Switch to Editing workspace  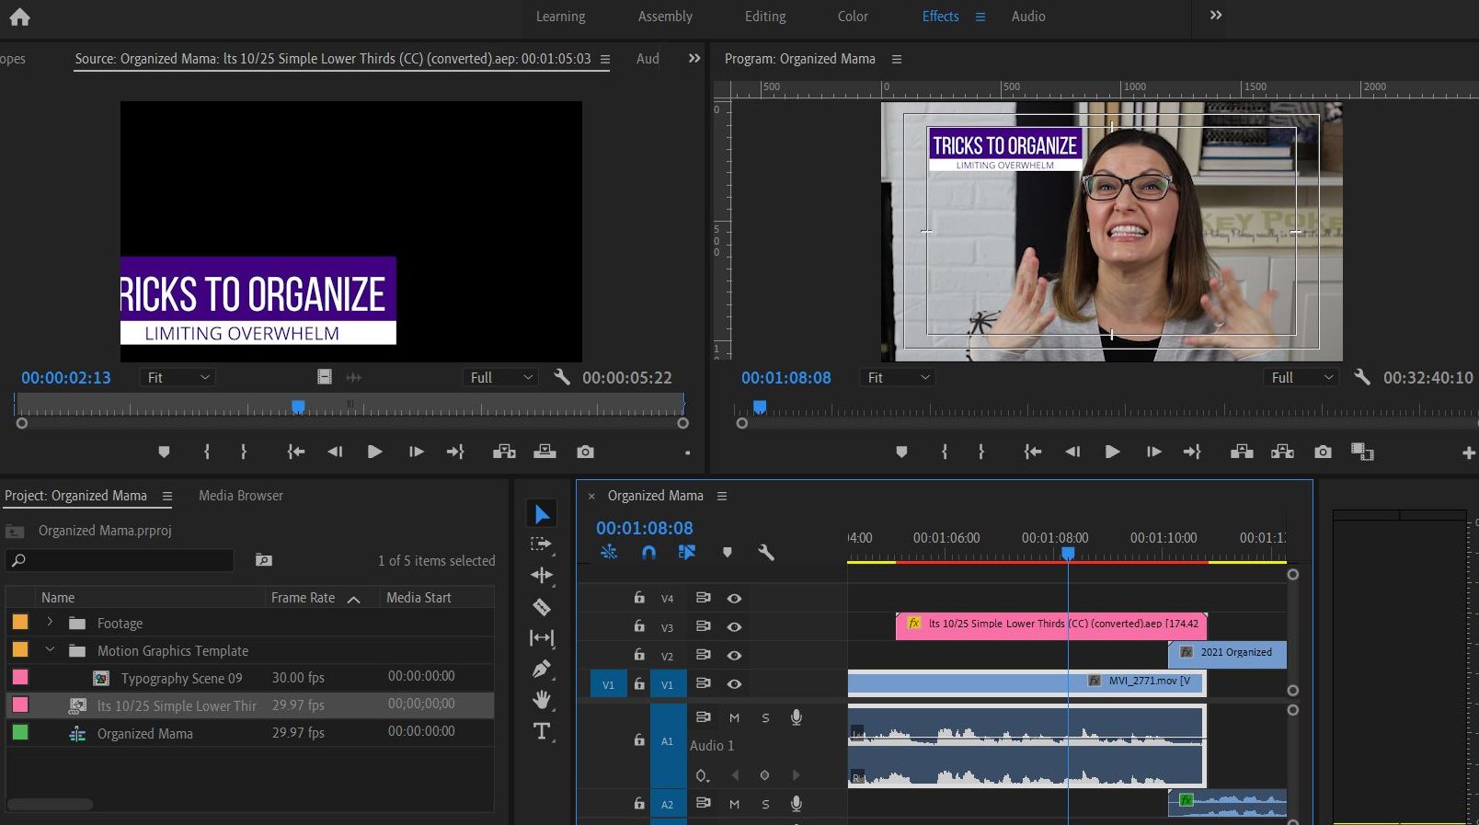(x=765, y=17)
